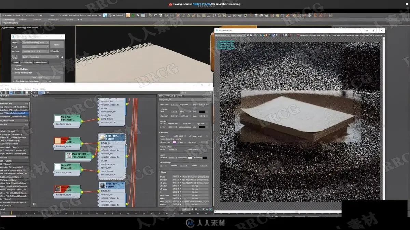Viewport: 410px width, 230px height.
Task: Open the Render Image dropdown in FStormRender RT
Action: 222,35
